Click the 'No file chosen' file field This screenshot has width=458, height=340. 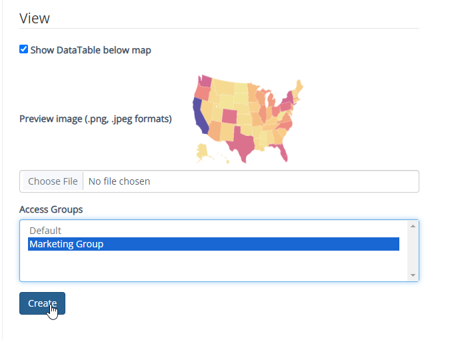[119, 181]
